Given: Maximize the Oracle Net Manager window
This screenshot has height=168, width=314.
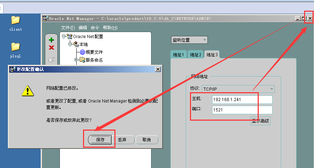Looking at the screenshot, I should point(304,19).
